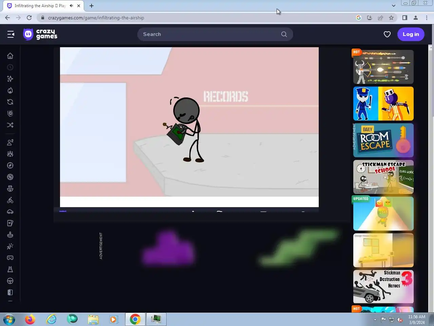Toggle the hamburger sidebar menu
Viewport: 434px width, 326px height.
tap(11, 34)
